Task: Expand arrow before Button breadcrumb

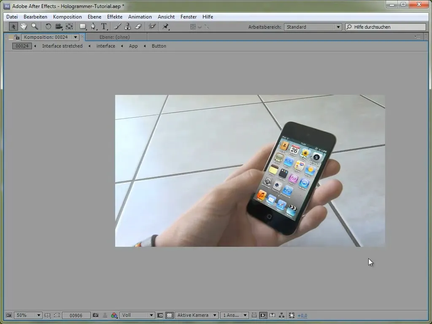Action: 145,46
